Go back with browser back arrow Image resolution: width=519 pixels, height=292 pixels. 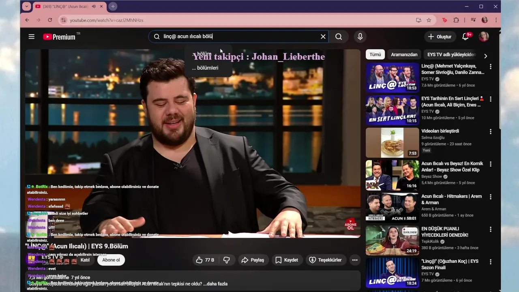click(27, 20)
